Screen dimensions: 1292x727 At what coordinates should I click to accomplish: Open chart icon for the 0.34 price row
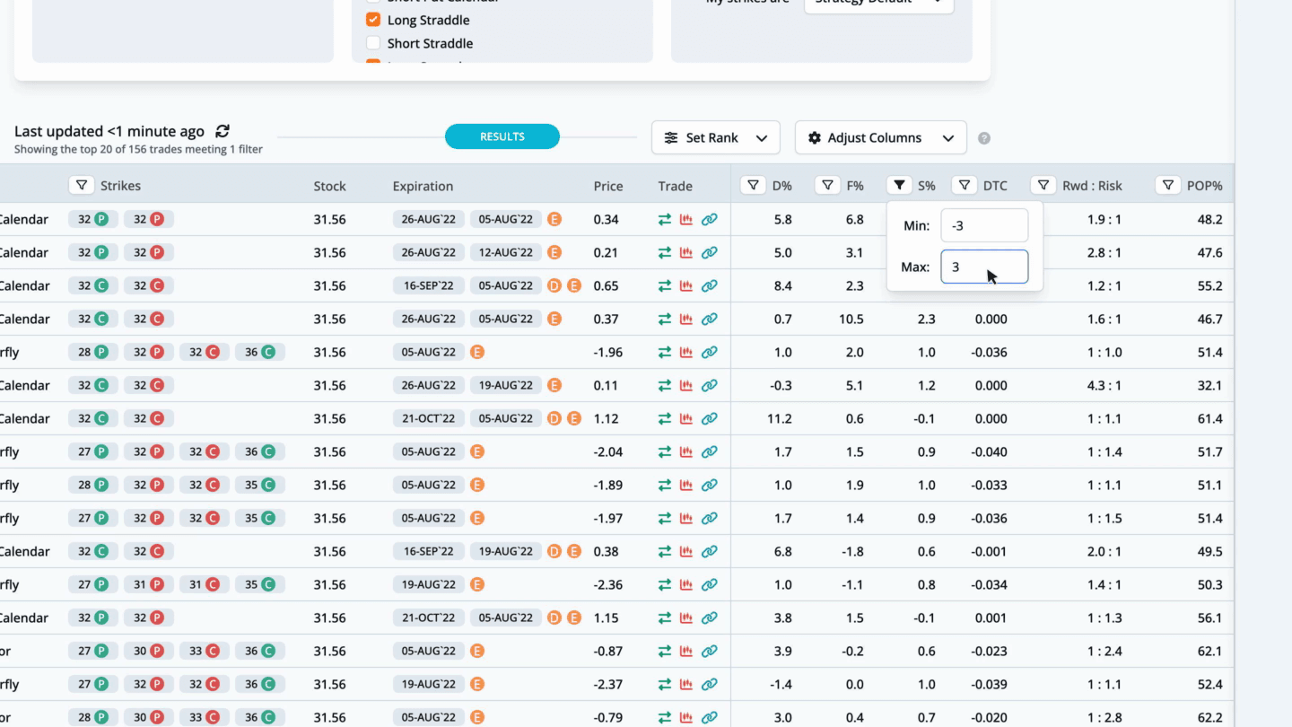point(686,219)
